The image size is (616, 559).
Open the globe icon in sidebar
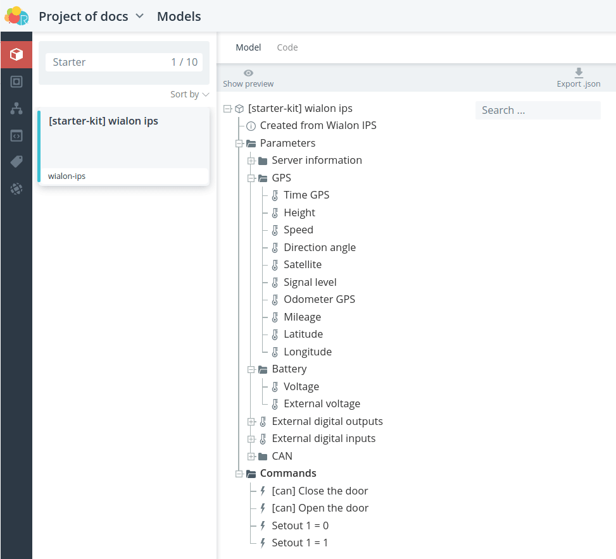[16, 188]
